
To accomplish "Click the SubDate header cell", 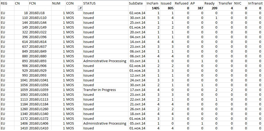I will pos(137,3).
